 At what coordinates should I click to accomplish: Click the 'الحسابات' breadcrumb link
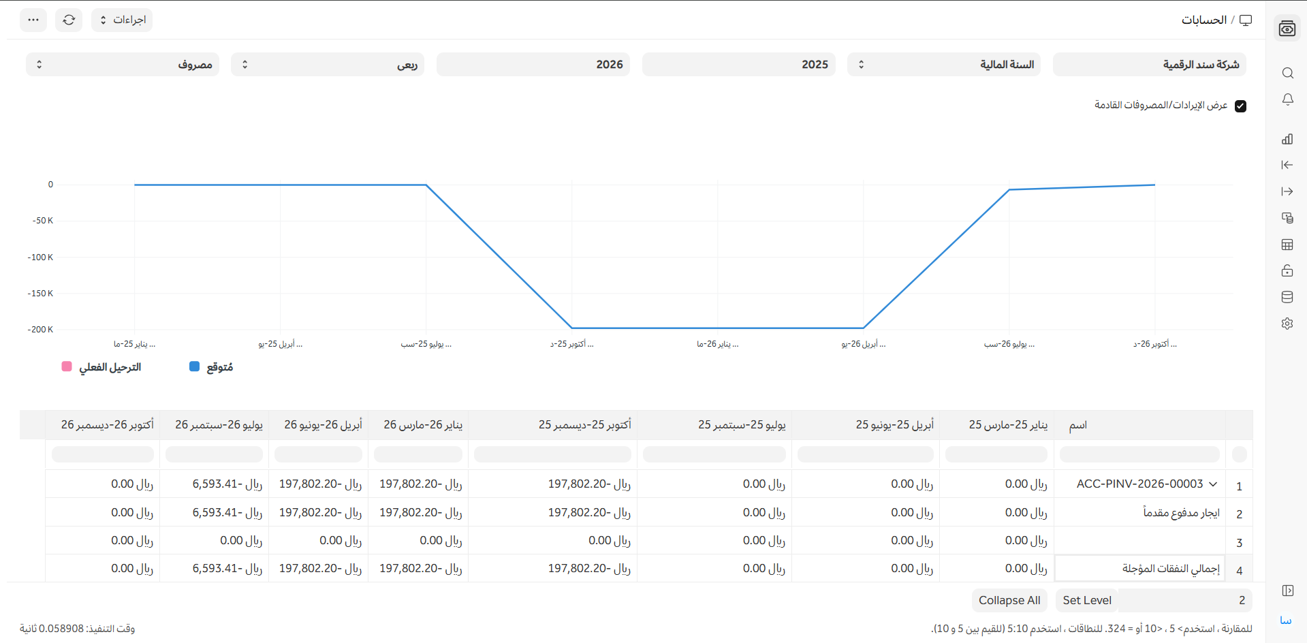(x=1203, y=20)
